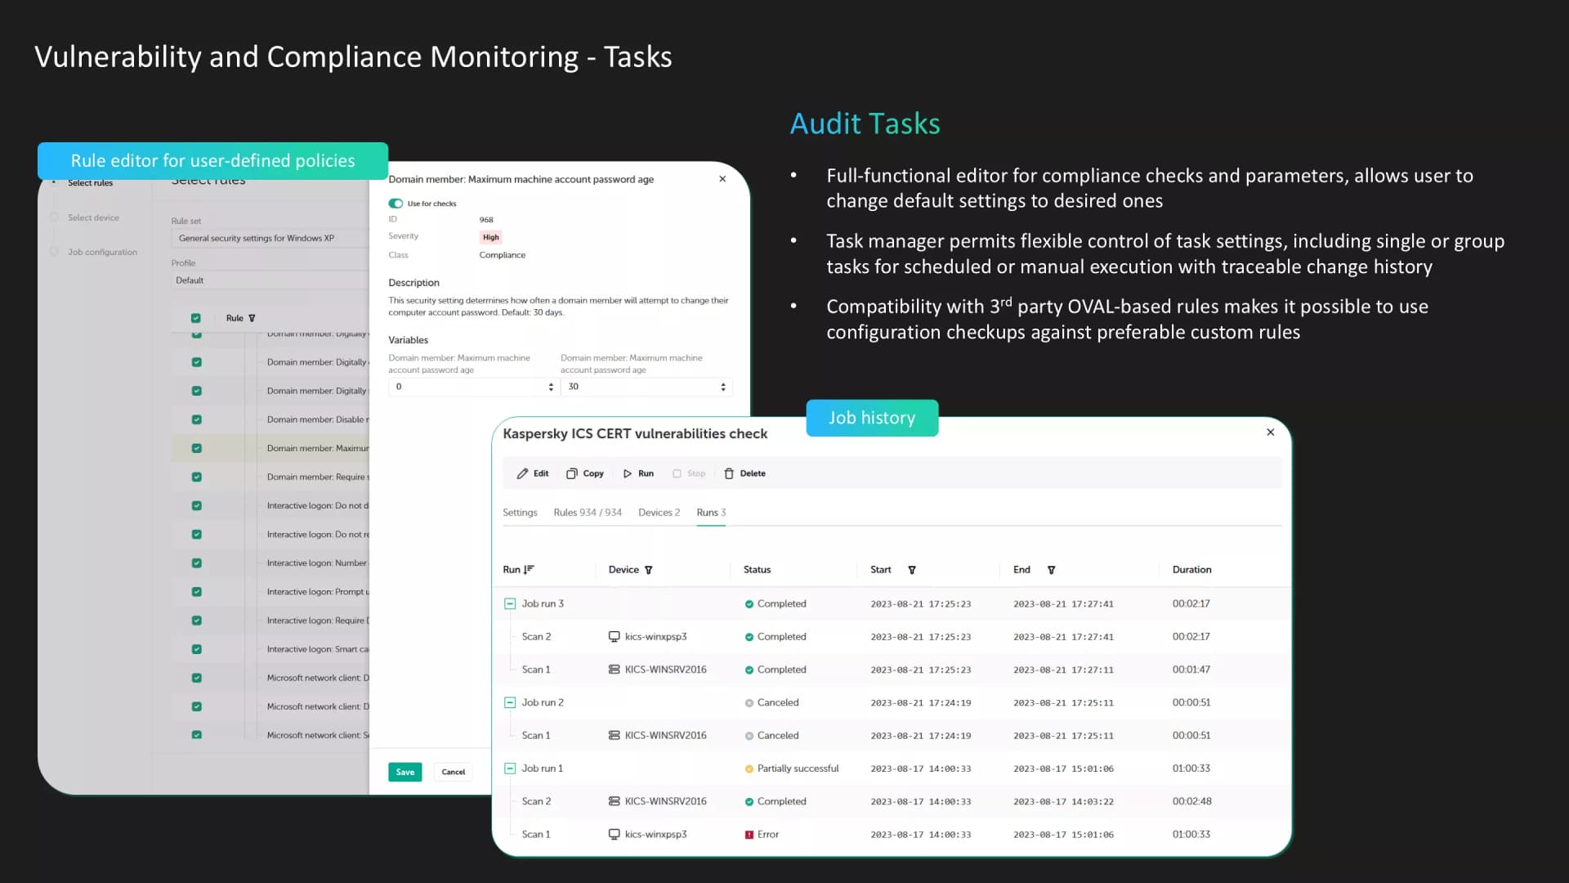Open the End column filter icon
The width and height of the screenshot is (1569, 883).
[1052, 570]
